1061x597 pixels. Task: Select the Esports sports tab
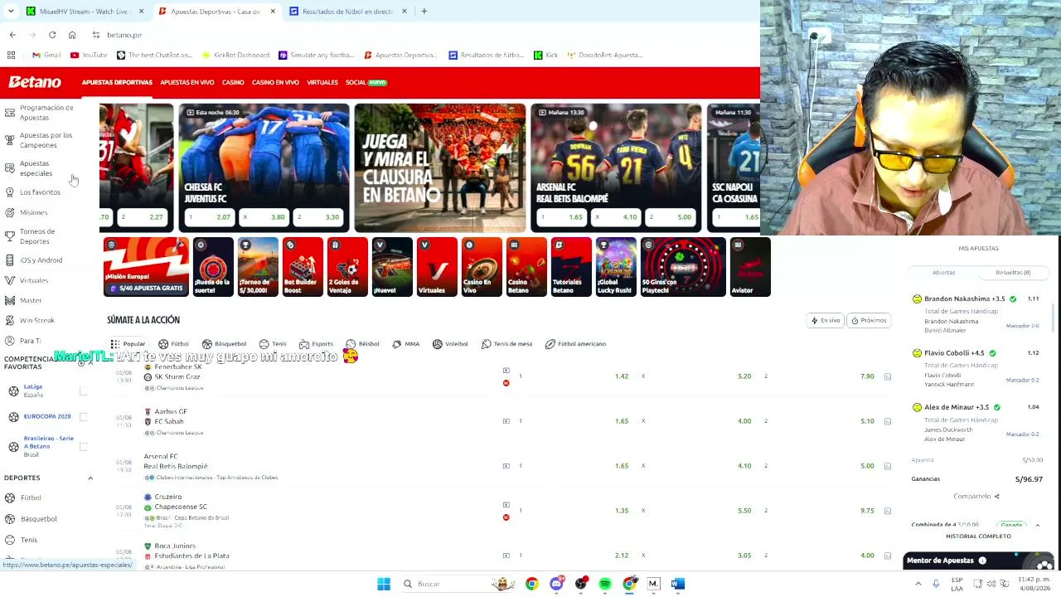point(316,344)
